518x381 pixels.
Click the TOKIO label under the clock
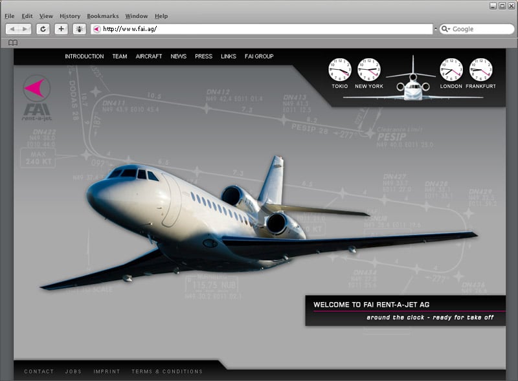[x=339, y=86]
